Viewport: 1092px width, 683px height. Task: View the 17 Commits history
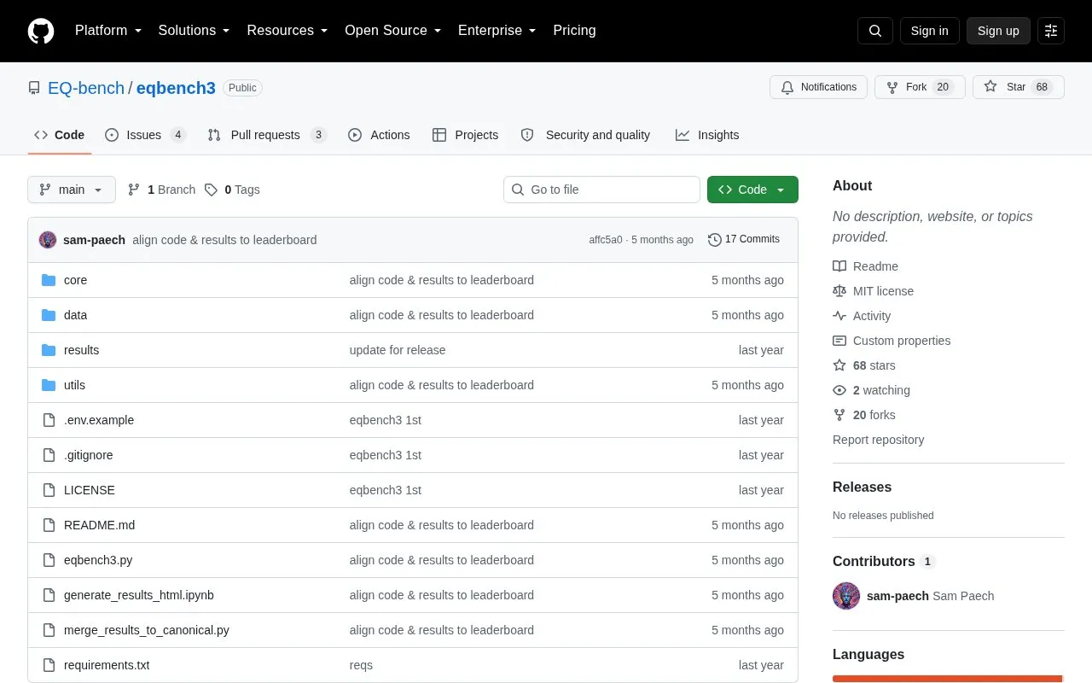coord(744,240)
